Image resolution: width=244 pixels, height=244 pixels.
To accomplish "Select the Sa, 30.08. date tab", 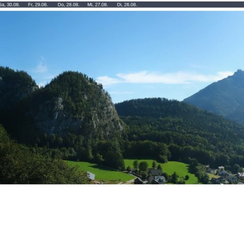I will pyautogui.click(x=9, y=5).
